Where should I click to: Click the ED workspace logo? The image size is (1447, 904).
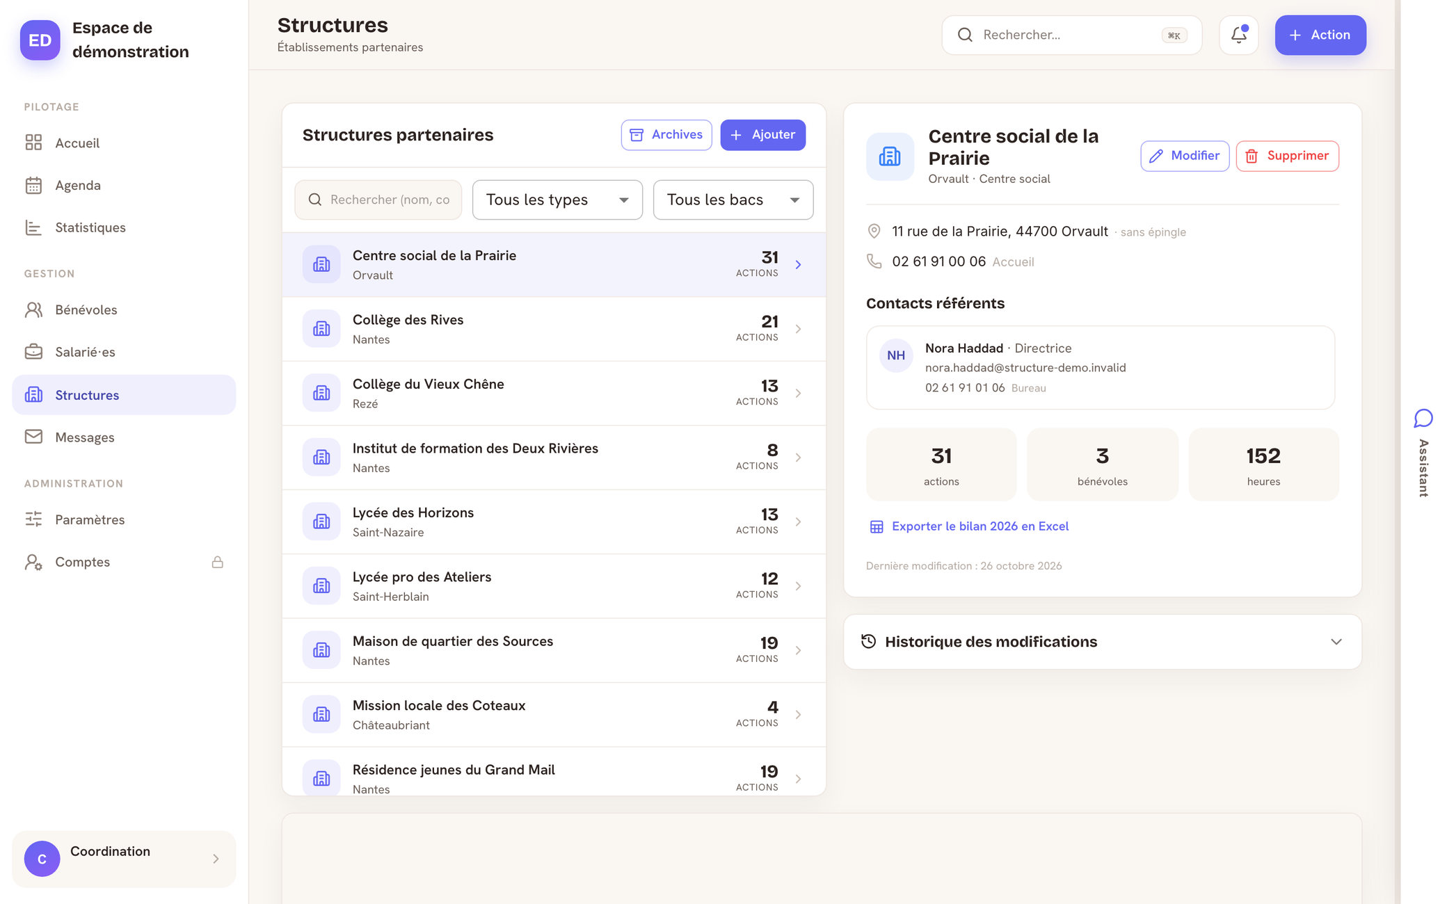click(40, 40)
